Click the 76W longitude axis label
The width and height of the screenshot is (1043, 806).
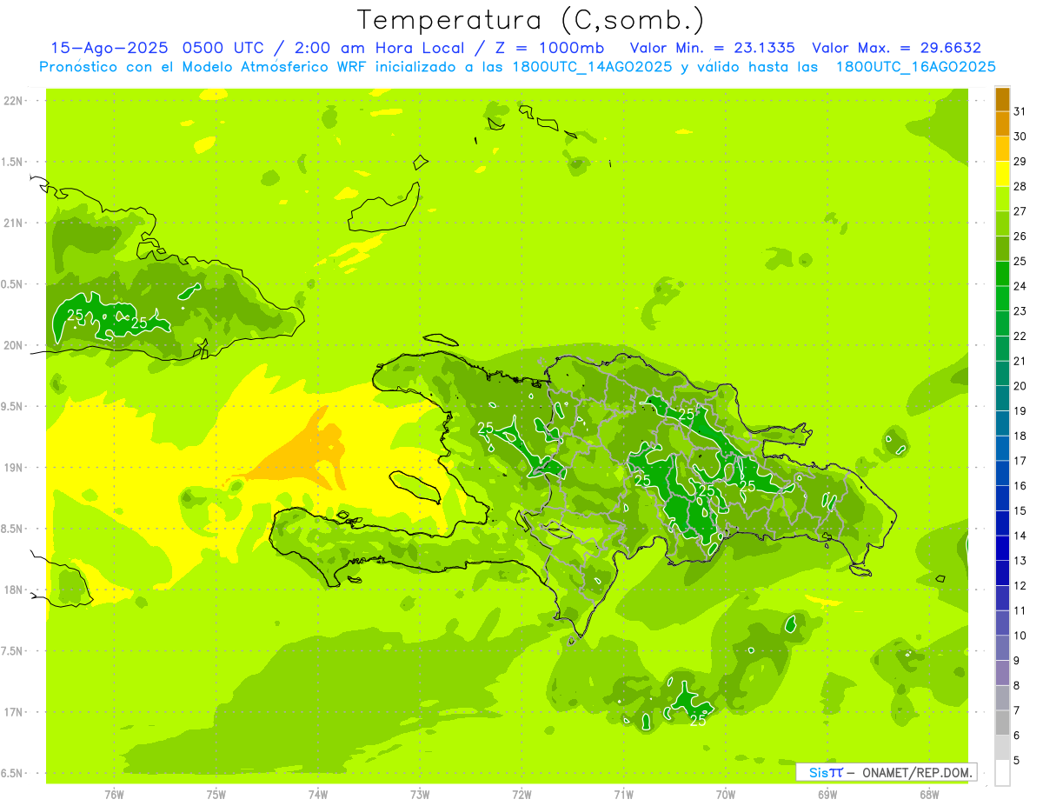(x=114, y=795)
